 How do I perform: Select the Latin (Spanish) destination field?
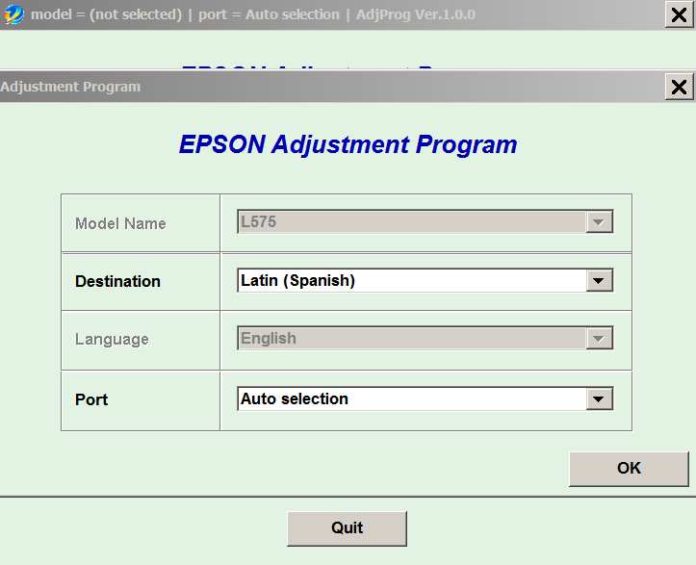click(425, 280)
